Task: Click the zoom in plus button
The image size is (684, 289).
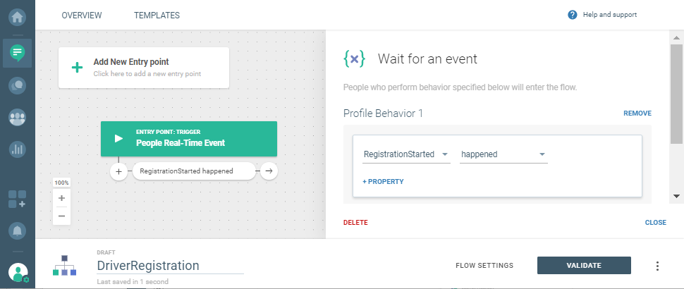Action: pos(62,199)
